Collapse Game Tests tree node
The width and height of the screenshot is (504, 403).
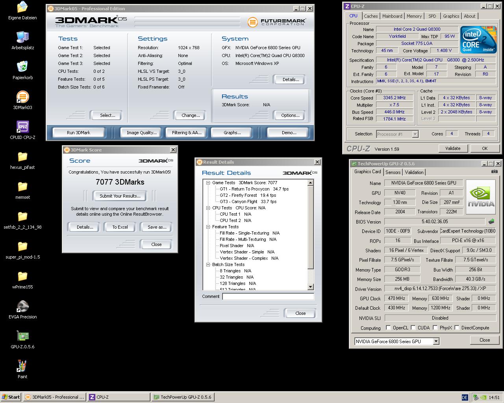208,183
